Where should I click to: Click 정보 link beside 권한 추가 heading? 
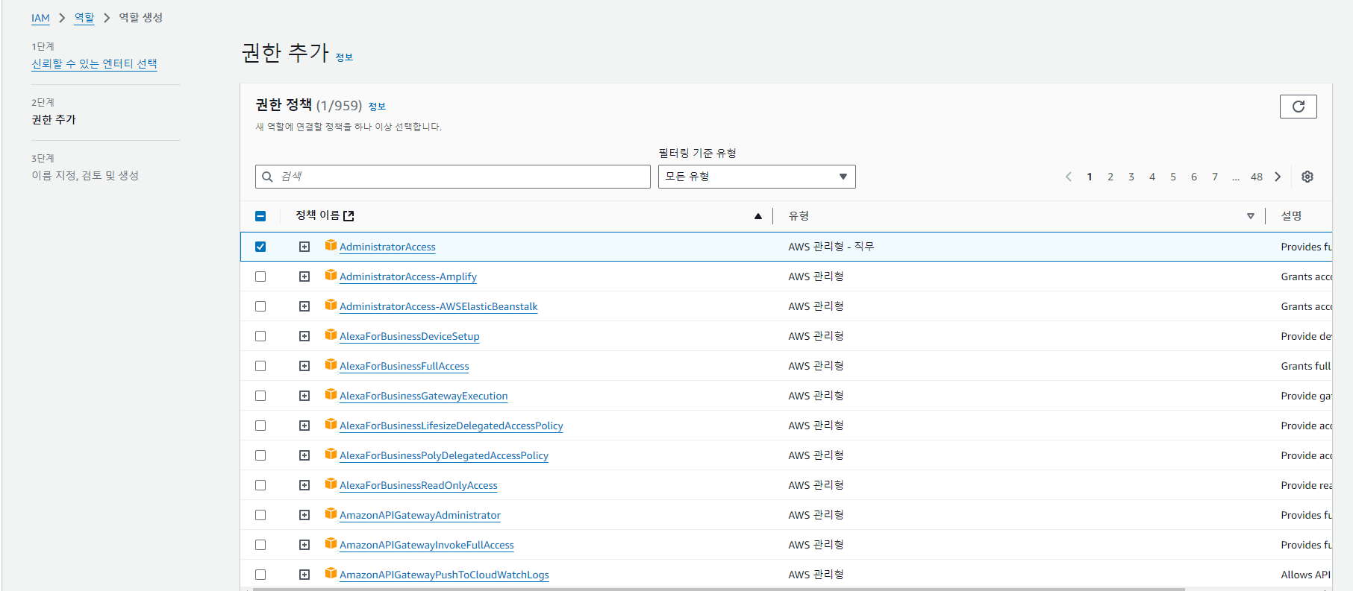pyautogui.click(x=344, y=57)
